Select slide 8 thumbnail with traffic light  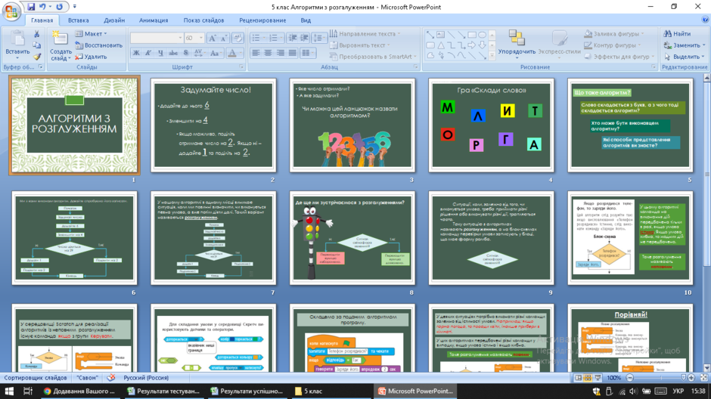352,238
